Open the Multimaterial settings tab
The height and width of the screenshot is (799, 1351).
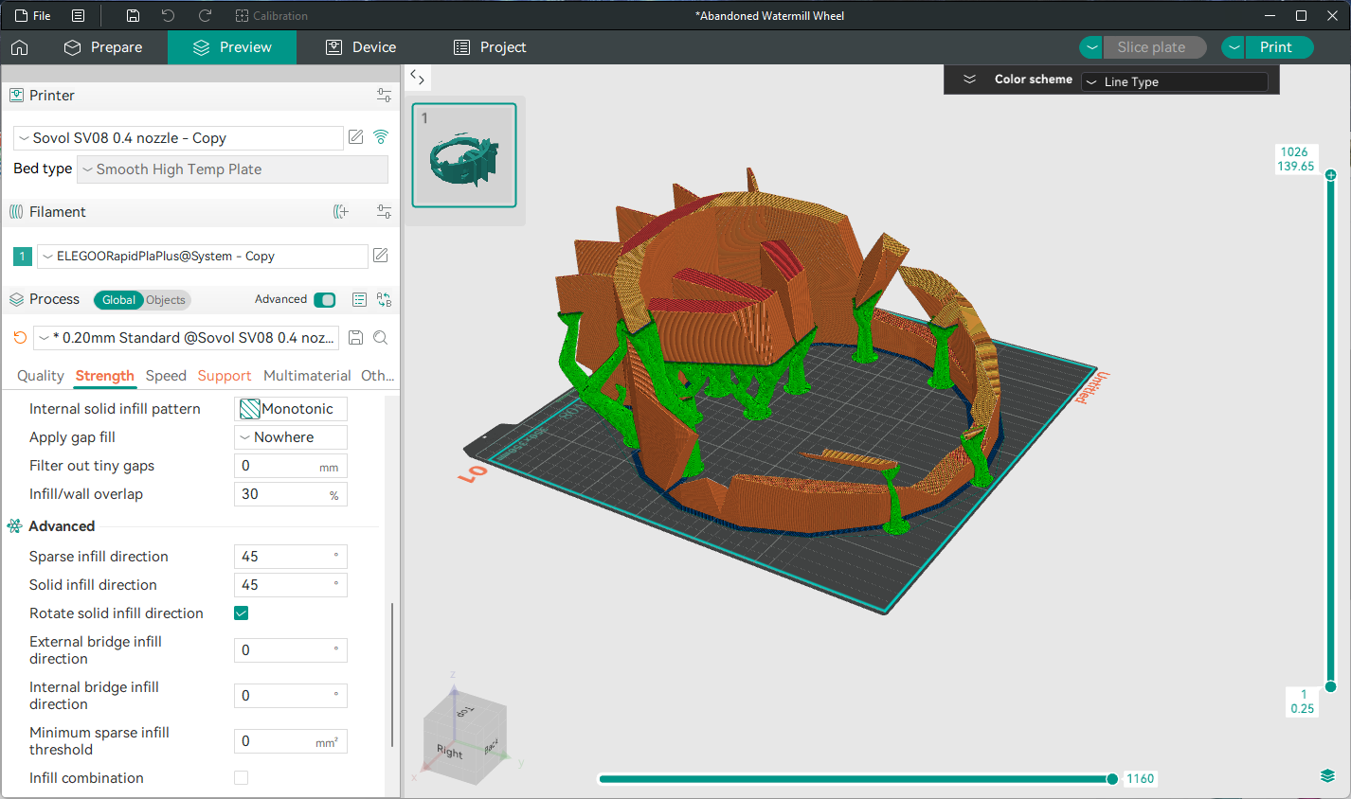coord(307,376)
